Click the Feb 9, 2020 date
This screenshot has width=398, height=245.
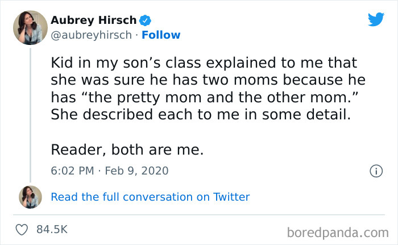pyautogui.click(x=136, y=171)
